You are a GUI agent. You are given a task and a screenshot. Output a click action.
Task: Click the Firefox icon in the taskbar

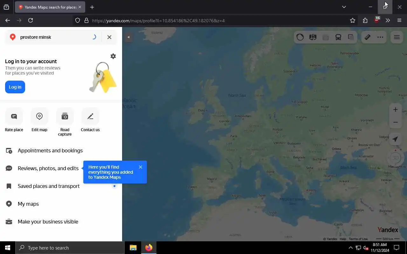149,248
